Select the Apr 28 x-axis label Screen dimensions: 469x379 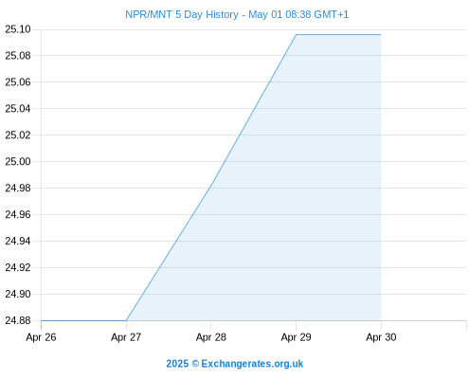click(x=211, y=337)
